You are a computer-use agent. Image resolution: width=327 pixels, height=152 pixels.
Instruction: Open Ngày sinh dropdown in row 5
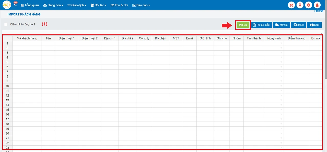(x=282, y=62)
